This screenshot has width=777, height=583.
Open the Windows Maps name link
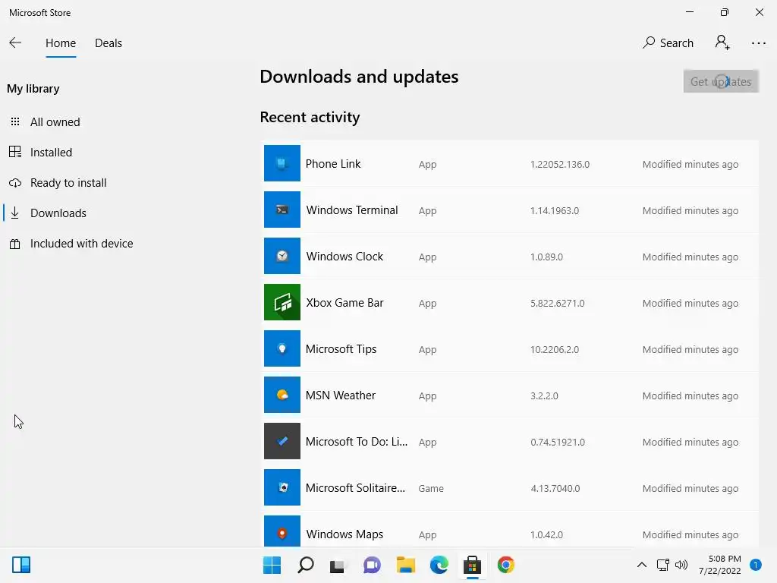click(x=344, y=534)
